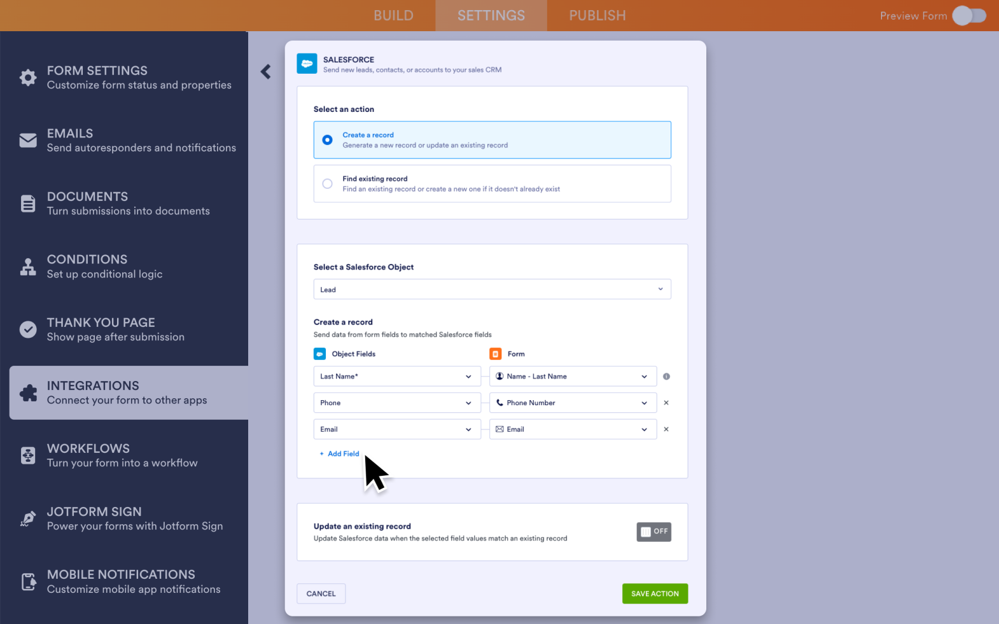999x624 pixels.
Task: Click the Jotform Sign pen icon
Action: [28, 519]
